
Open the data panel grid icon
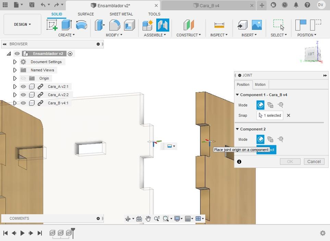(x=5, y=5)
